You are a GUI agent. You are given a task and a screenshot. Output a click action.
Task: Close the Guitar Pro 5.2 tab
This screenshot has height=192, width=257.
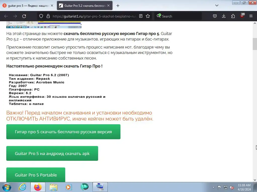[108, 5]
